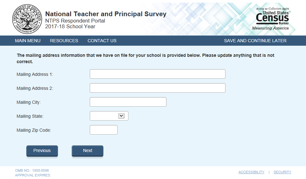Click the OMB number text in the footer

(32, 170)
